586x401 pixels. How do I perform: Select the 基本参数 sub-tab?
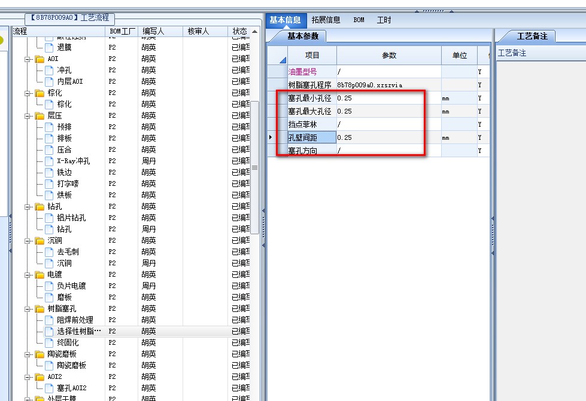[303, 36]
